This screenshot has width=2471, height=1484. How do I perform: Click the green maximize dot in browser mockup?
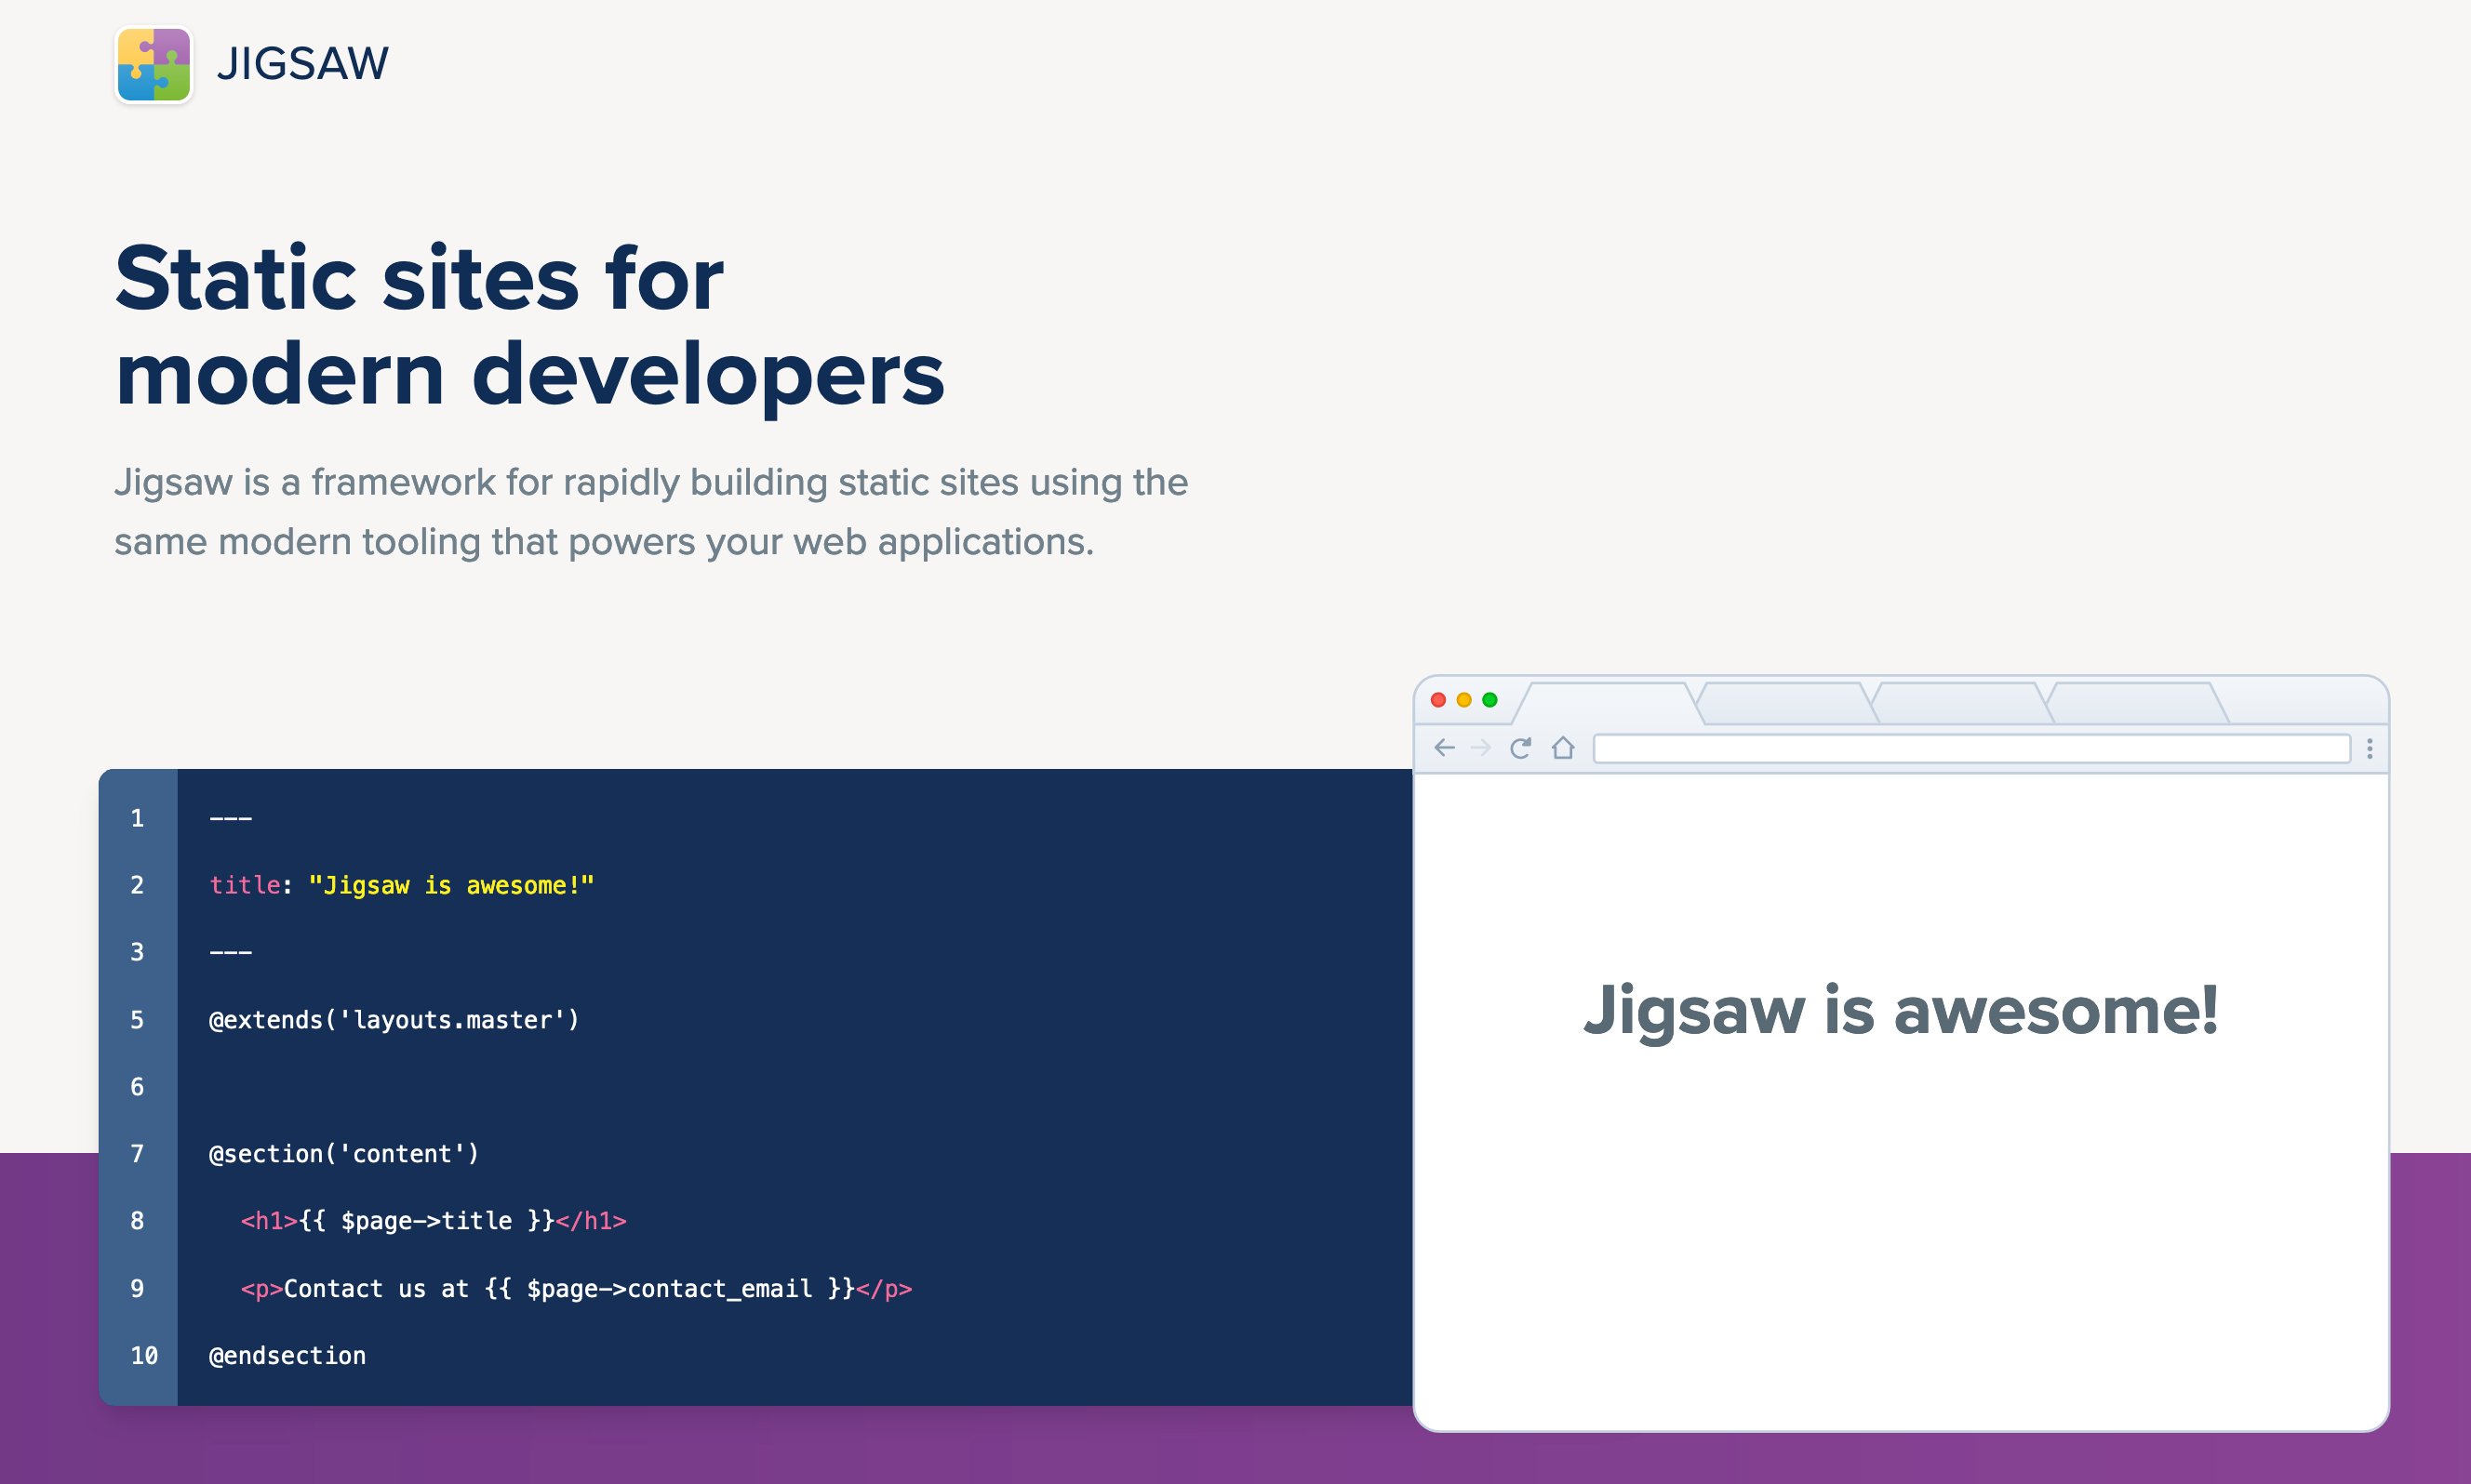point(1489,700)
